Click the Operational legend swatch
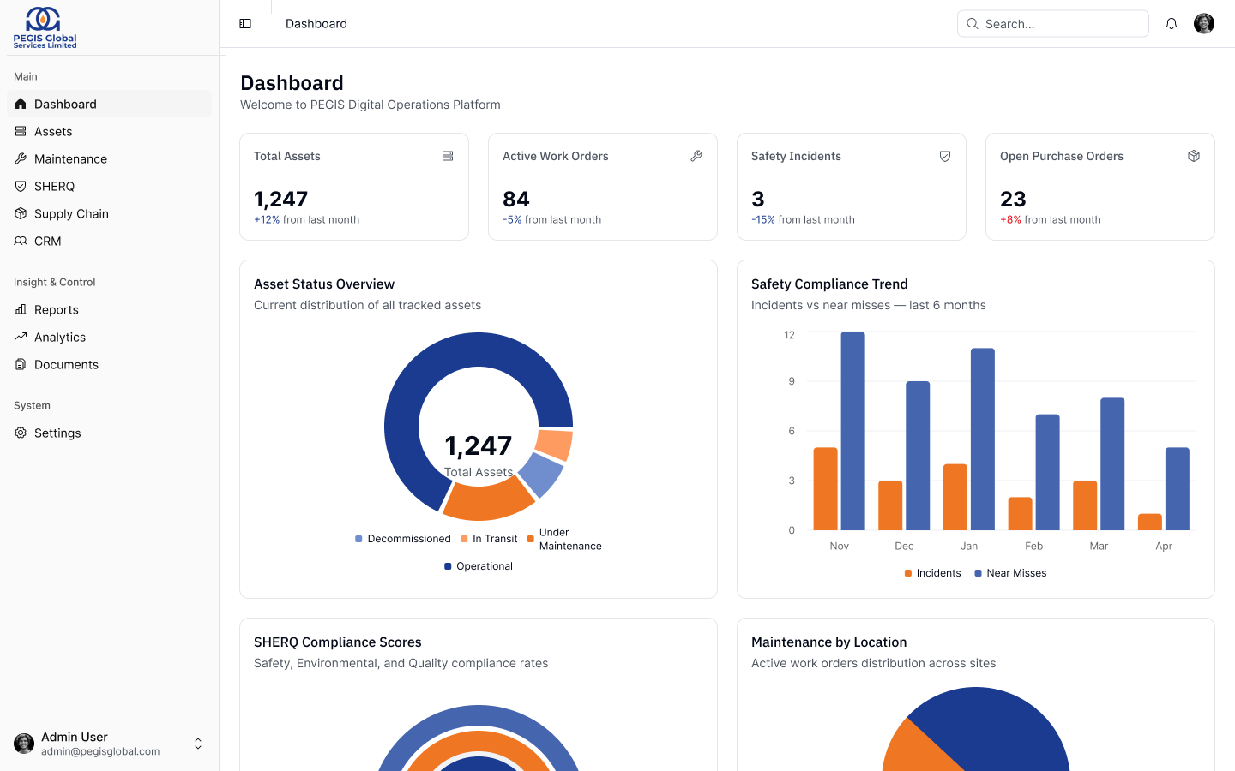Viewport: 1235px width, 771px height. (x=448, y=566)
